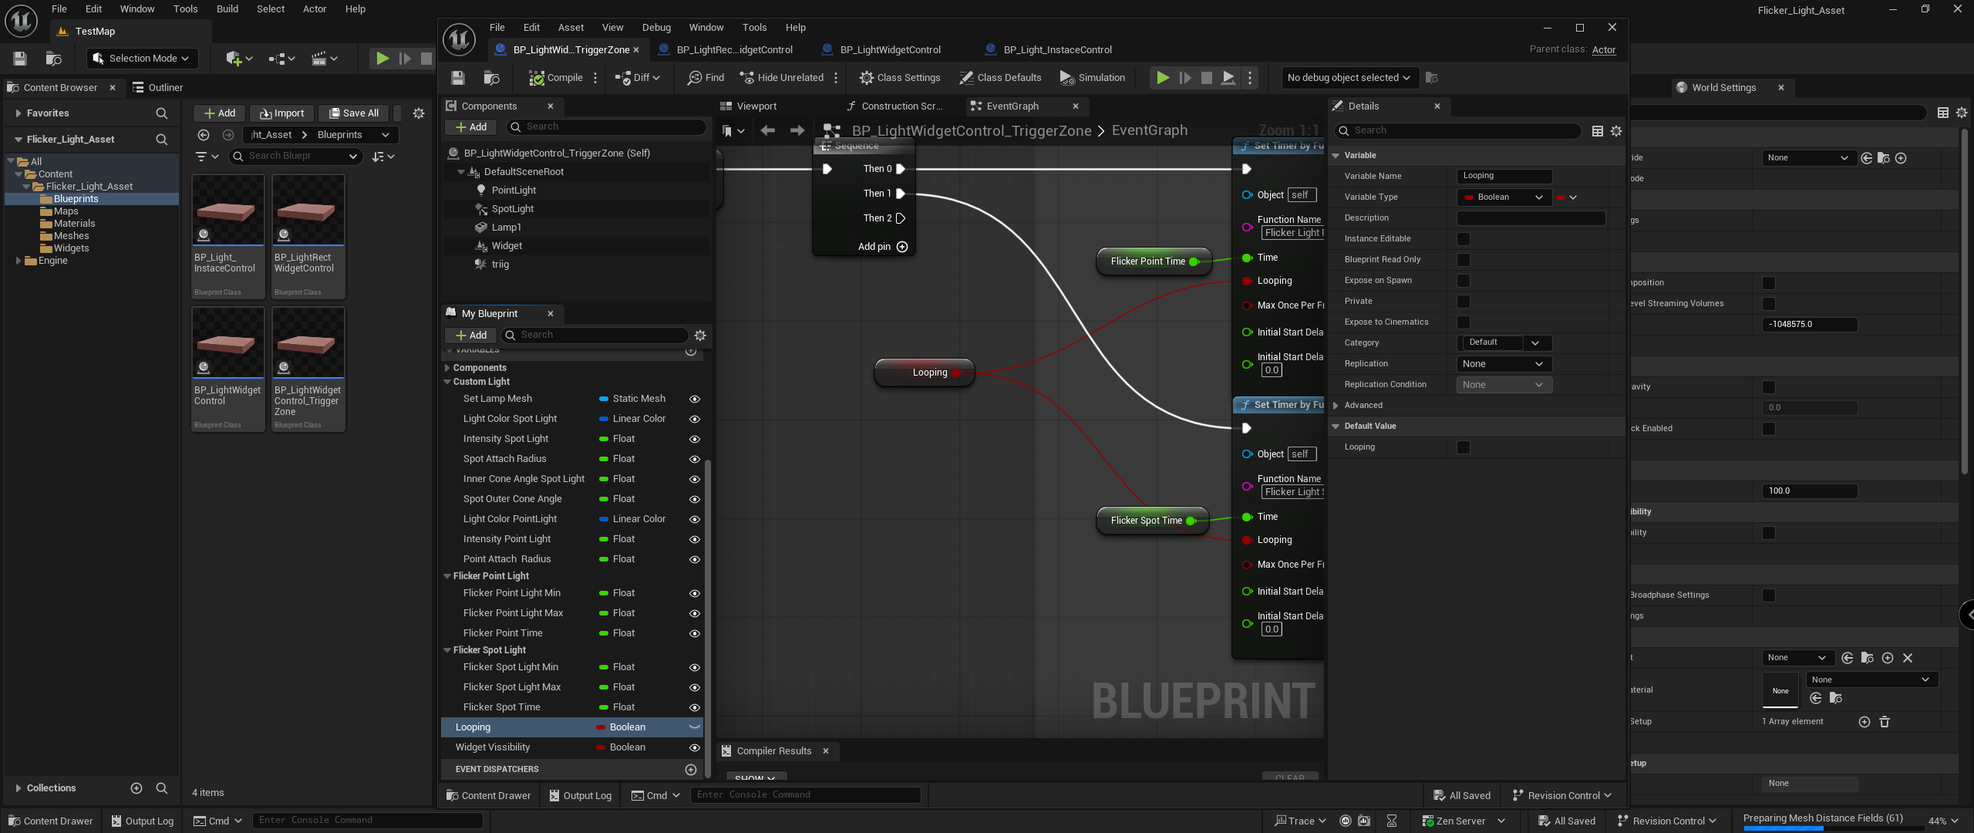Click the Variable Name input field

[1503, 177]
